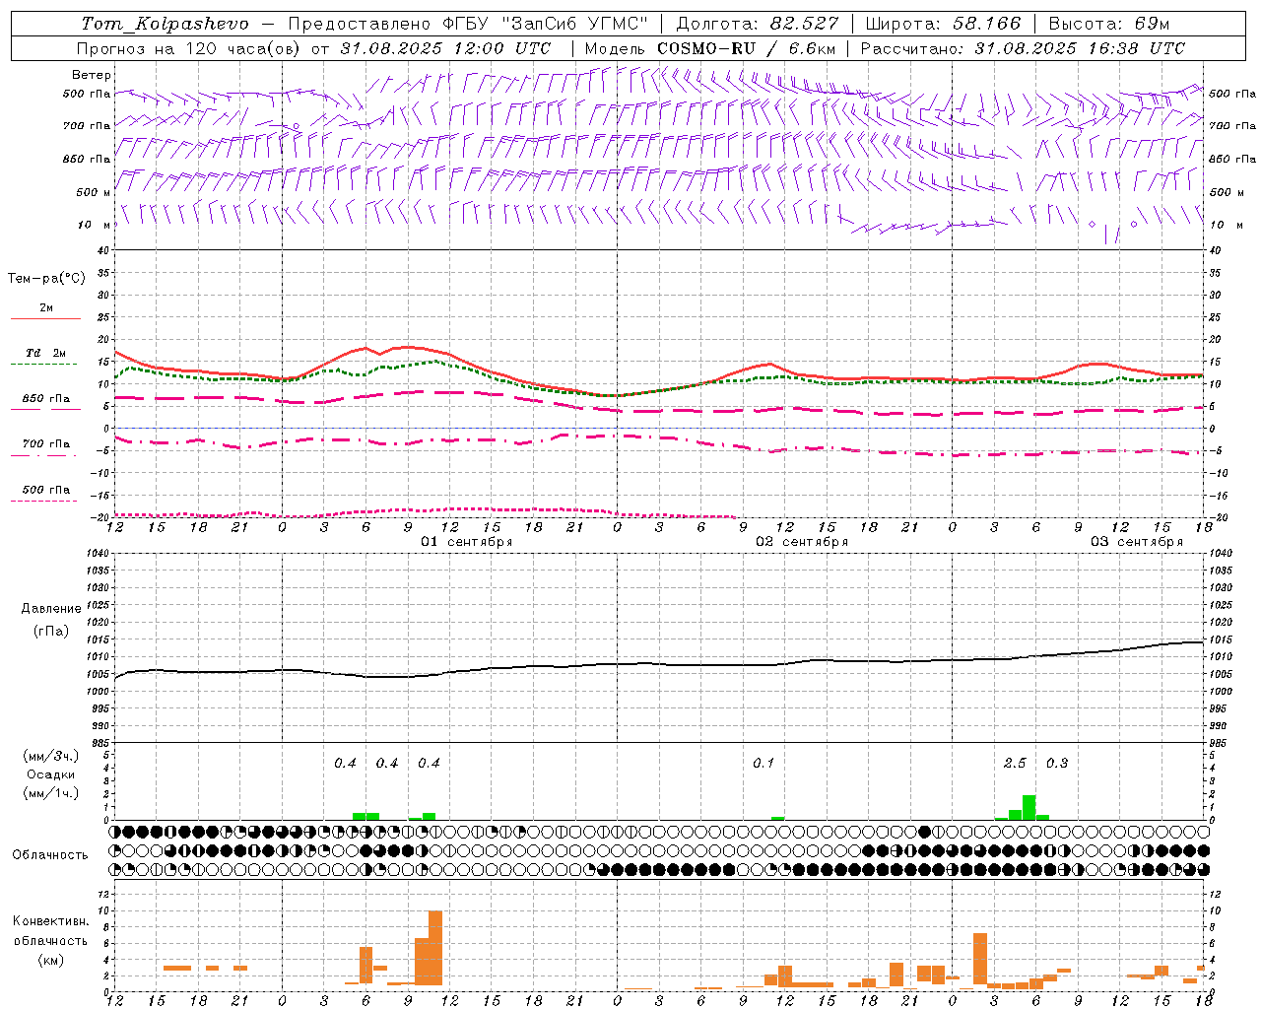
Task: Click the elevation label Высота: 69м
Action: (1108, 24)
